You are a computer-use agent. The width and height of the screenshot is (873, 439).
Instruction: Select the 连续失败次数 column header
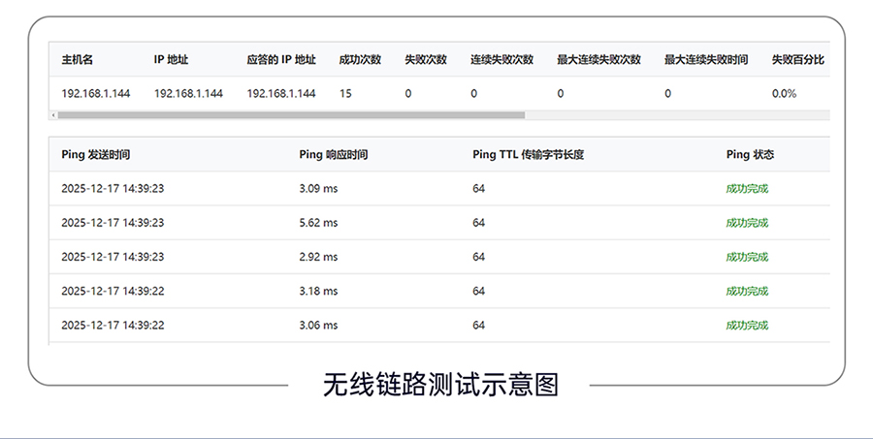pyautogui.click(x=501, y=59)
